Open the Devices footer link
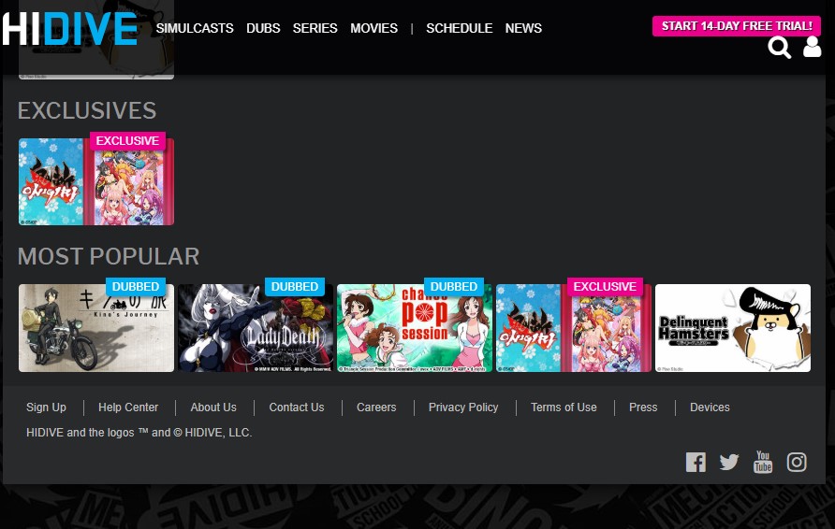 (710, 407)
